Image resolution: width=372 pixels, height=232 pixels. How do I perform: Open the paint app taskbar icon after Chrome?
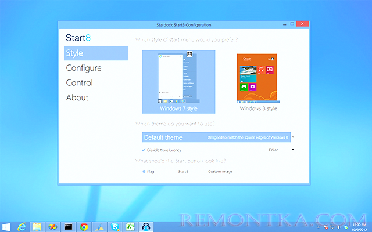(99, 227)
